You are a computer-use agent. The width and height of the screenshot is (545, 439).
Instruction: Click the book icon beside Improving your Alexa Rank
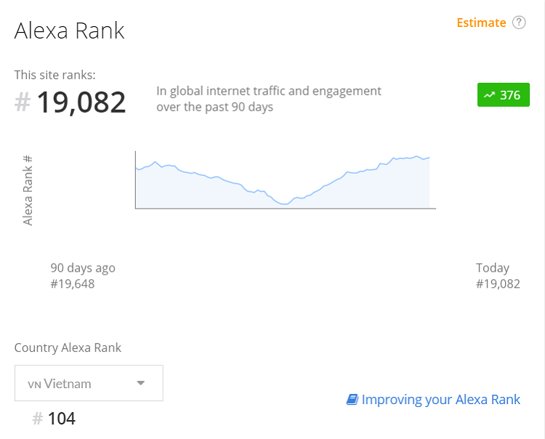(x=352, y=399)
